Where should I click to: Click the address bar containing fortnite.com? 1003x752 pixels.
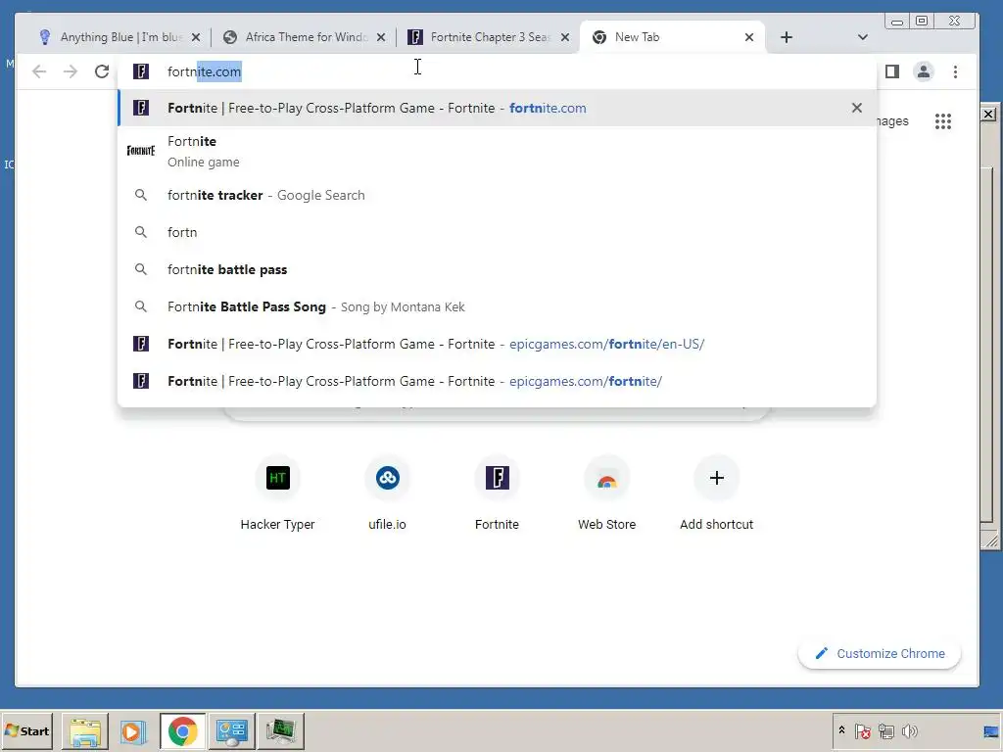pyautogui.click(x=497, y=71)
